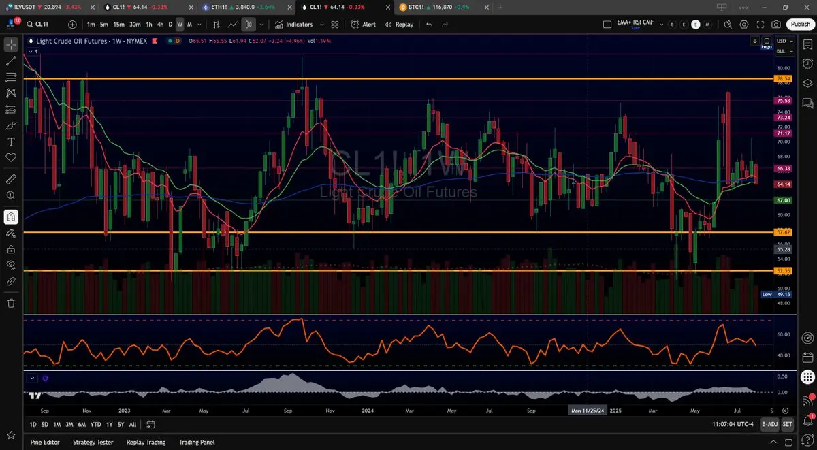Remove drawings with the trash icon
The height and width of the screenshot is (450, 817).
[x=11, y=303]
